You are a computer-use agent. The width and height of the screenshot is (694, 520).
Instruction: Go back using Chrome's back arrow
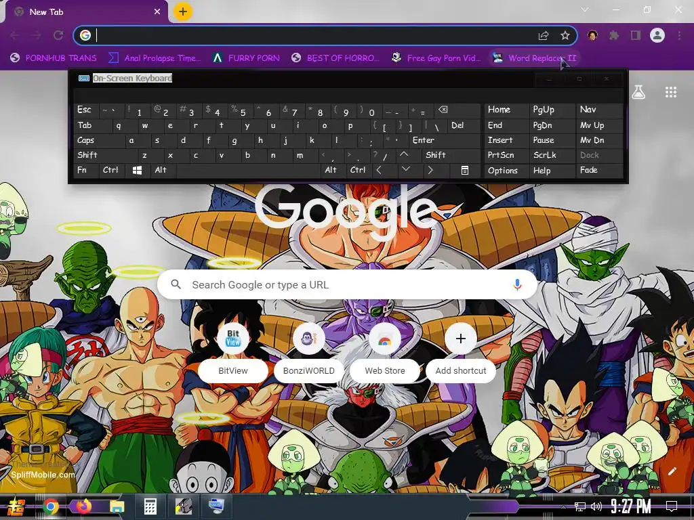click(x=15, y=35)
